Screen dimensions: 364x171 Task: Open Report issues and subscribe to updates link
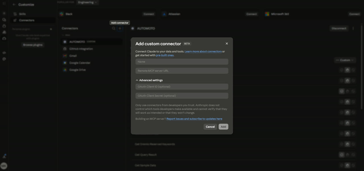tap(194, 119)
